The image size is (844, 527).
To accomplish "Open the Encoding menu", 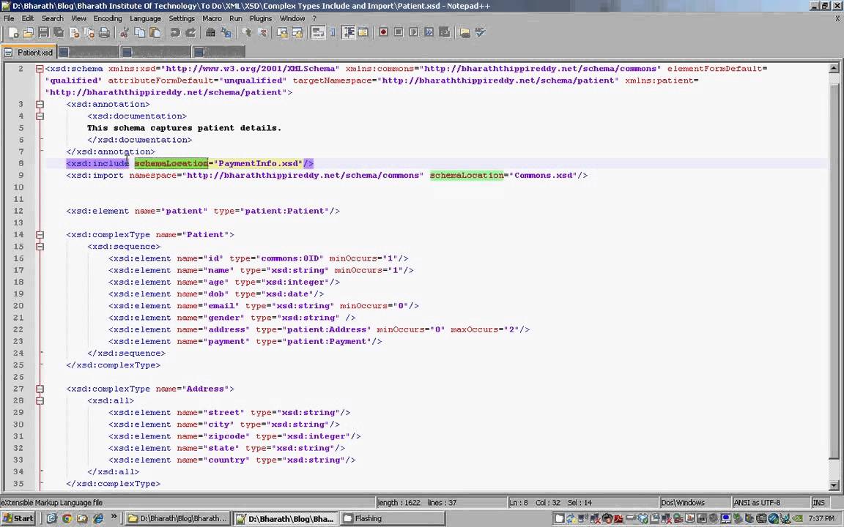I will click(x=108, y=18).
